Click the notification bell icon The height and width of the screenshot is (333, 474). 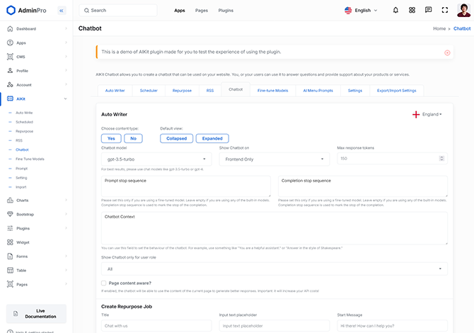[395, 11]
